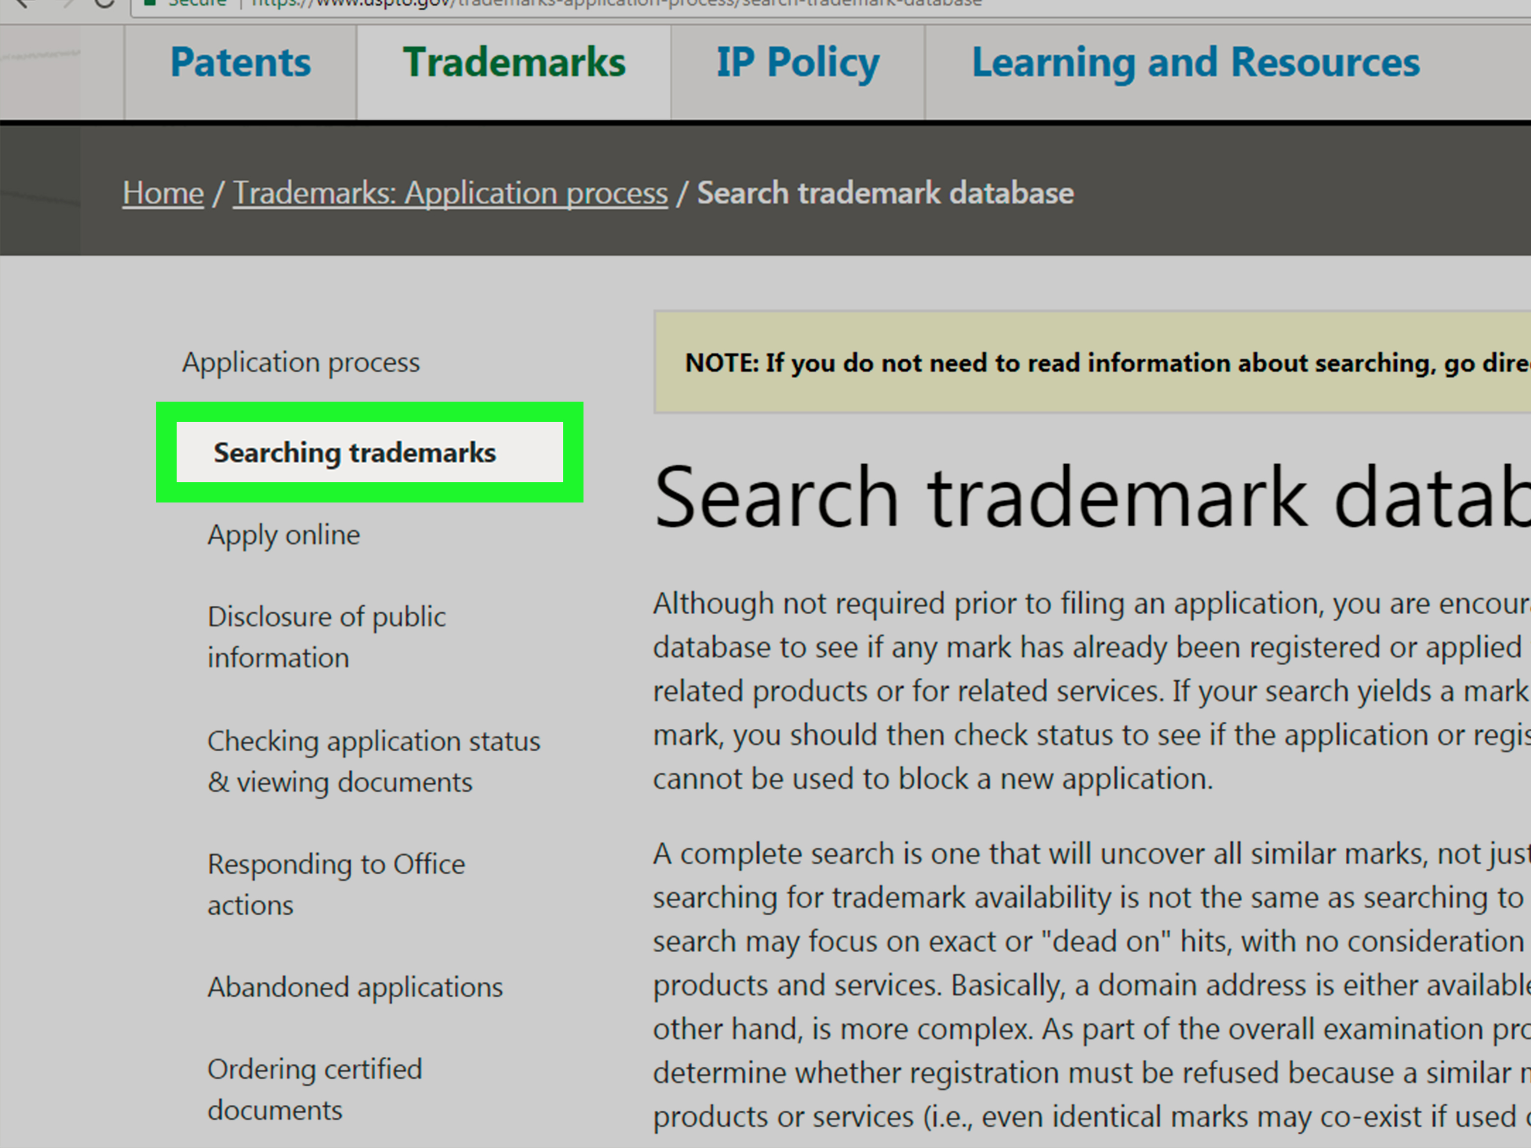1531x1148 pixels.
Task: Select Searching trademarks in the sidebar
Action: pos(369,452)
